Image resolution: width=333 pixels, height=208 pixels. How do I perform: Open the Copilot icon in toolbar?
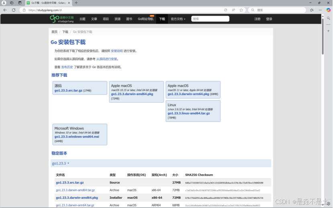coord(328,10)
